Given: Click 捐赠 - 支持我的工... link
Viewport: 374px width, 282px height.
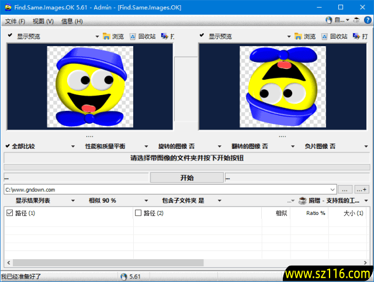Looking at the screenshot, I should pos(334,201).
